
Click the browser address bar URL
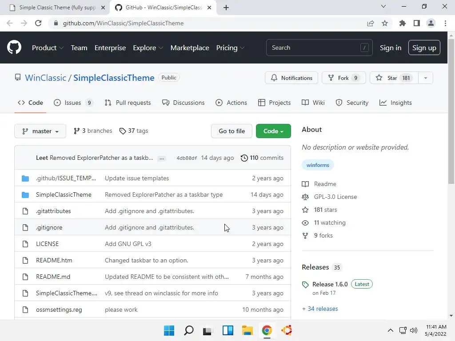point(124,23)
